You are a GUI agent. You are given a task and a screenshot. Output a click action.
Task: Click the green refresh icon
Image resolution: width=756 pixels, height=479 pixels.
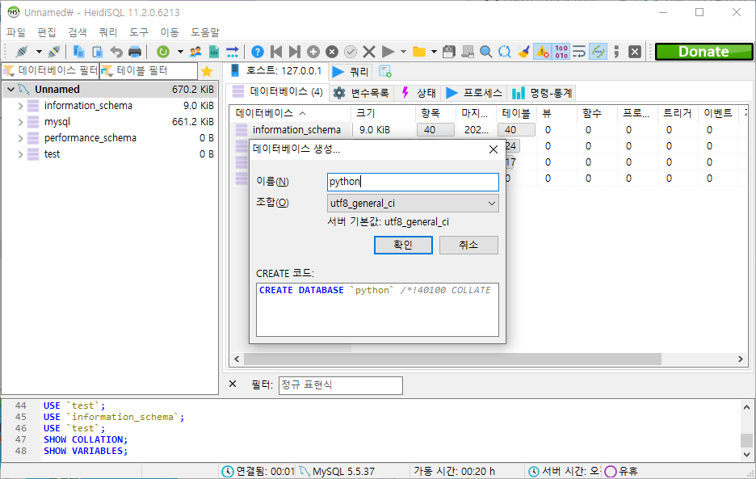click(163, 52)
